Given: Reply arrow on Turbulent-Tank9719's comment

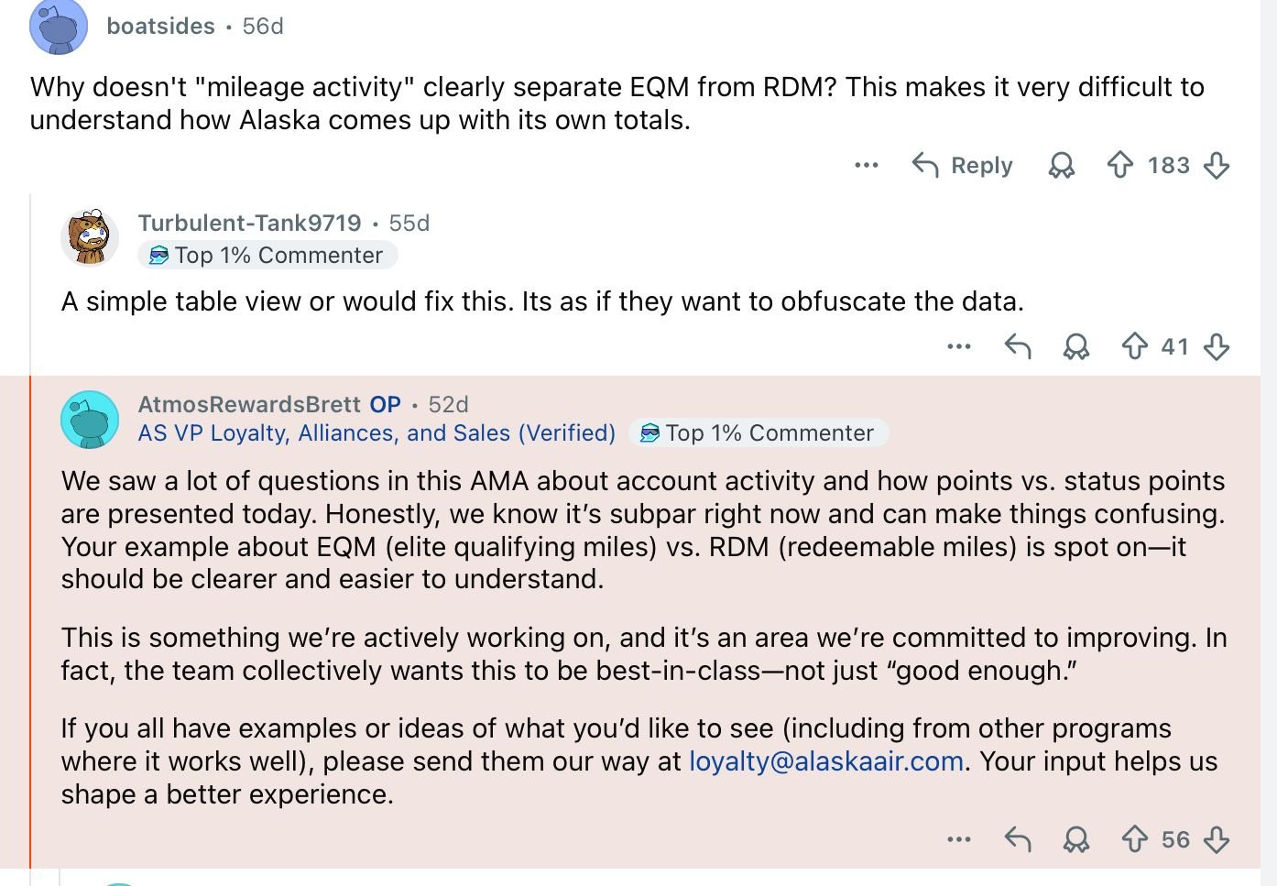Looking at the screenshot, I should tap(1018, 346).
